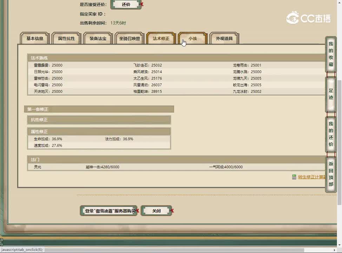Click the horizontal scrollbar at bottom
Viewport: 342px width, 253px height.
pos(175,250)
